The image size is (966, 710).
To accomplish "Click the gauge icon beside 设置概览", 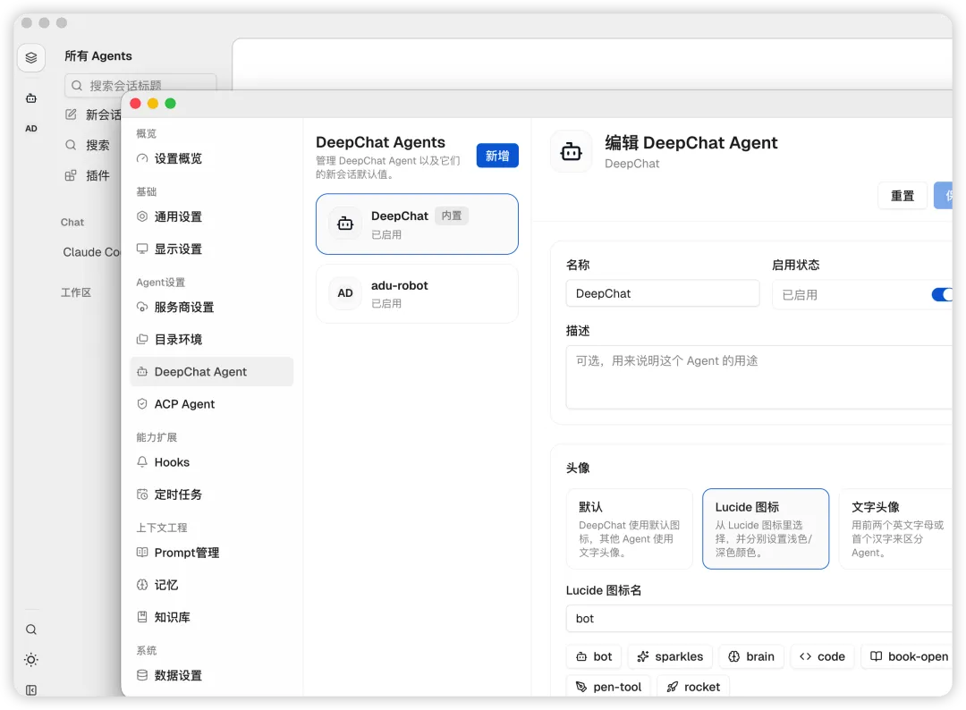I will point(142,158).
